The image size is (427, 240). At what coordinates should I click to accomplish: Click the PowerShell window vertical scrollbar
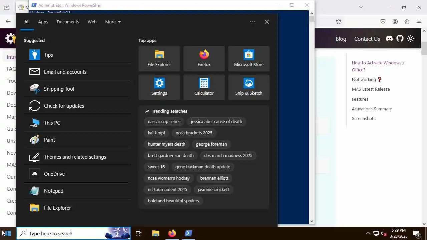pyautogui.click(x=312, y=117)
